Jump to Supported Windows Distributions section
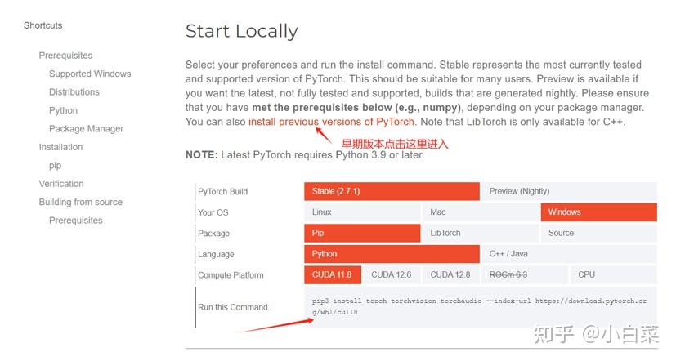This screenshot has height=361, width=676. click(90, 74)
